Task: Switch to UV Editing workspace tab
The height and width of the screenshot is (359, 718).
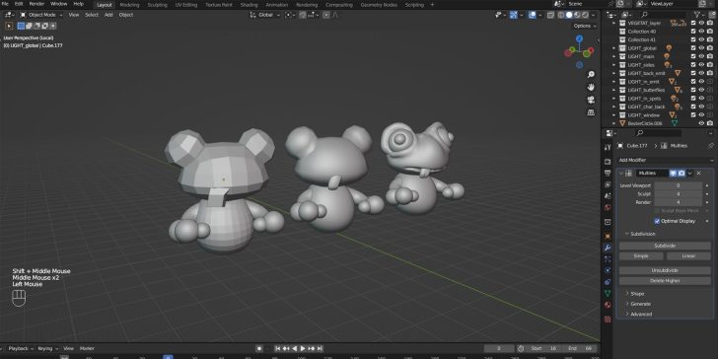Action: (x=185, y=5)
